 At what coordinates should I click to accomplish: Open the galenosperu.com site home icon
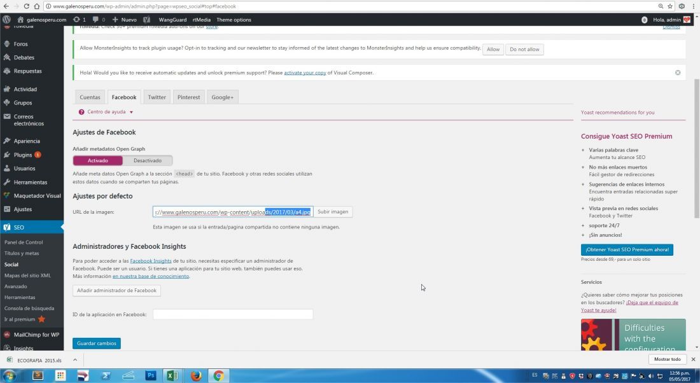(20, 20)
